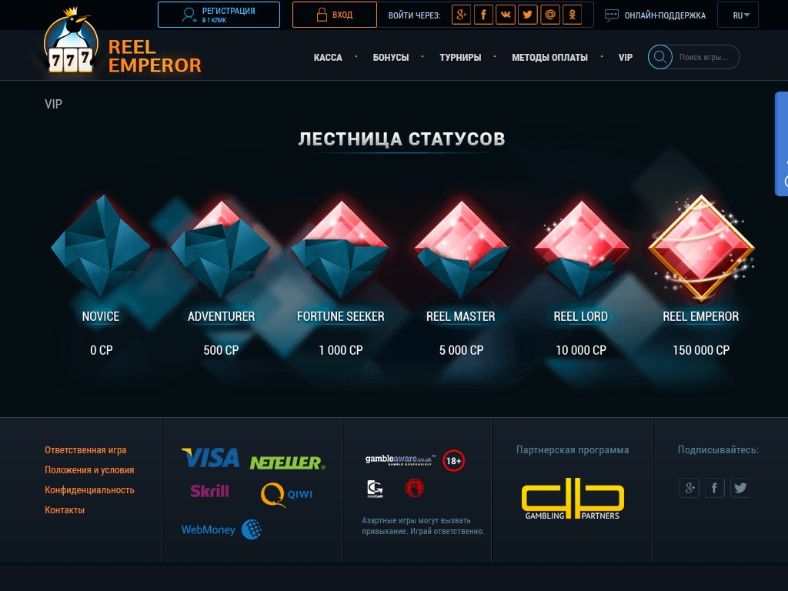
Task: Log in via Mail.ru @ icon
Action: click(x=549, y=15)
